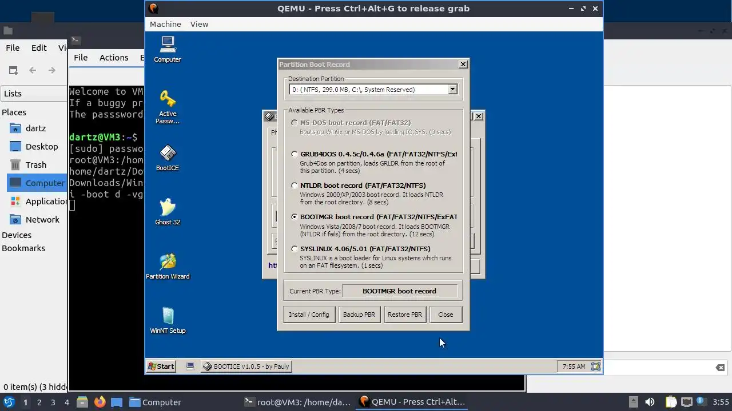The width and height of the screenshot is (732, 411).
Task: Expand the Destination Partition dropdown arrow
Action: 452,90
